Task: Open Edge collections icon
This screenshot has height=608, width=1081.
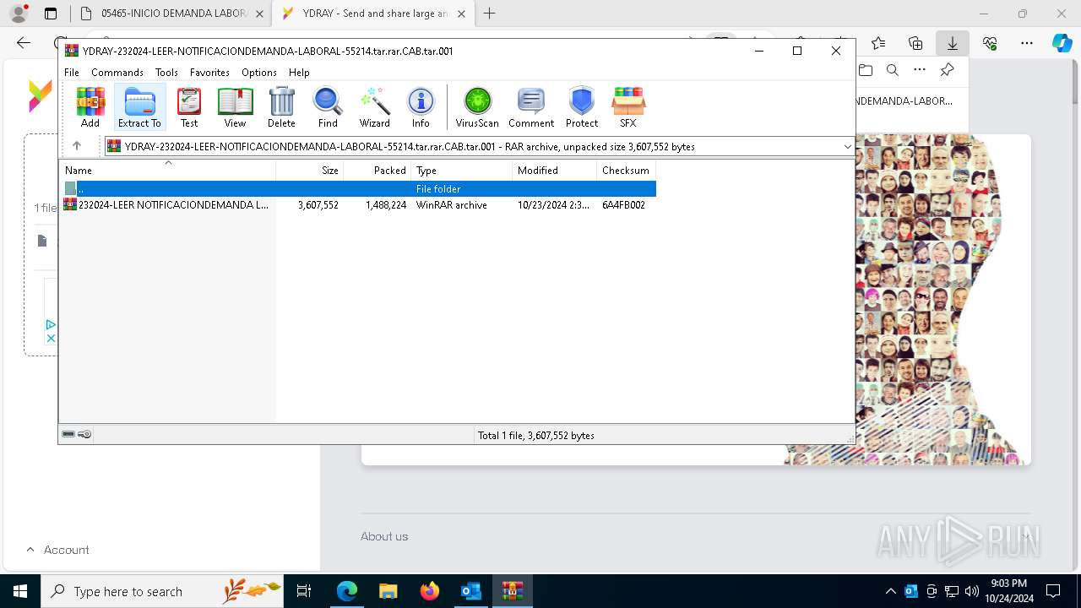Action: (x=915, y=43)
